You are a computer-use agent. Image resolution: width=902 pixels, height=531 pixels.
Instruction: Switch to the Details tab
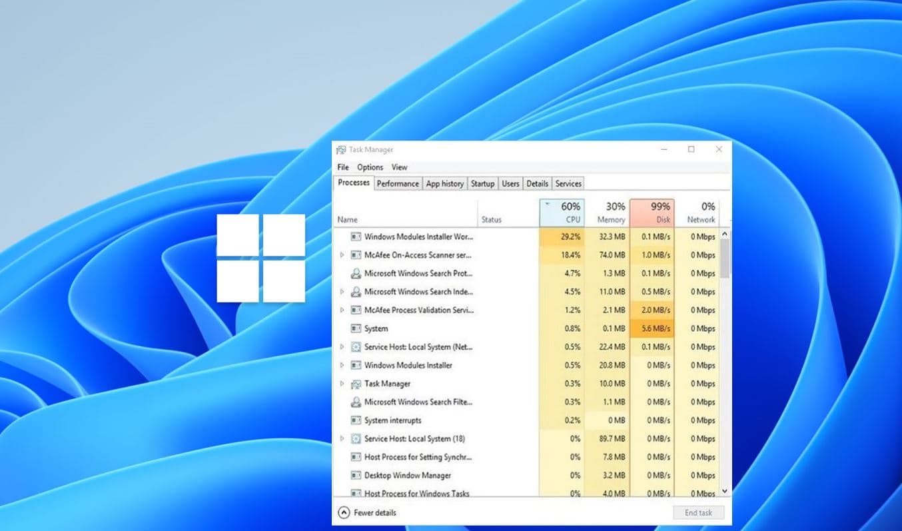pos(537,184)
